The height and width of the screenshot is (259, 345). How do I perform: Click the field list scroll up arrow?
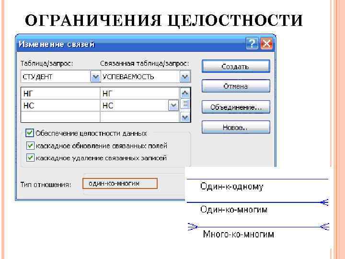(x=185, y=93)
